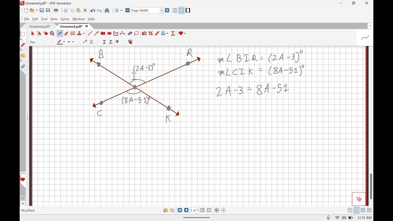The height and width of the screenshot is (221, 393).
Task: Click the system volume icon
Action: [x=344, y=218]
